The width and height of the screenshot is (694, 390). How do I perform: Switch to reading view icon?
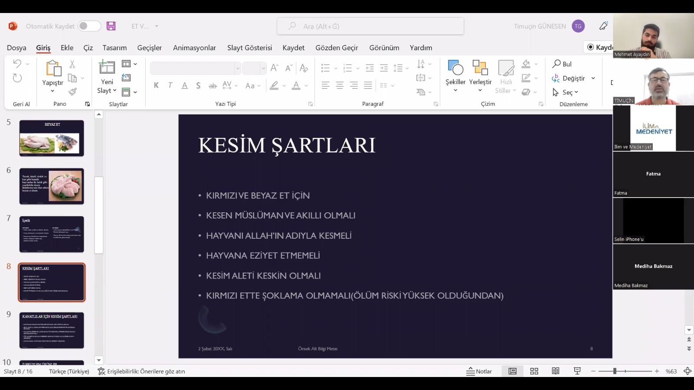point(555,371)
